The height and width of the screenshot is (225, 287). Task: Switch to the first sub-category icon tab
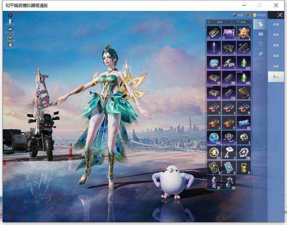click(261, 24)
